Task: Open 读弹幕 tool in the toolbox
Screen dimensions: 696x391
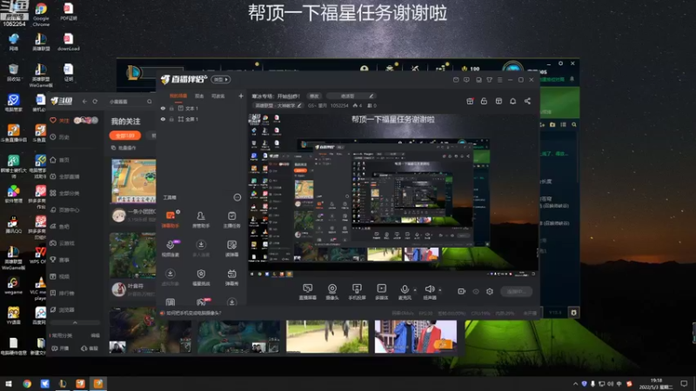Action: coord(231,249)
